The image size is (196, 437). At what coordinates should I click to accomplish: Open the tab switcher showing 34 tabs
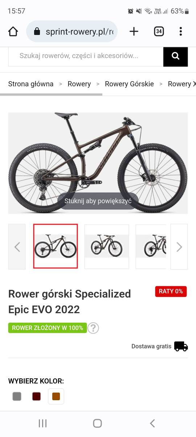click(x=159, y=32)
